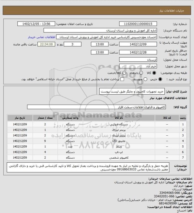Click the تاریخ نیاز column header
Screen dimensions: 194x213
(20, 118)
